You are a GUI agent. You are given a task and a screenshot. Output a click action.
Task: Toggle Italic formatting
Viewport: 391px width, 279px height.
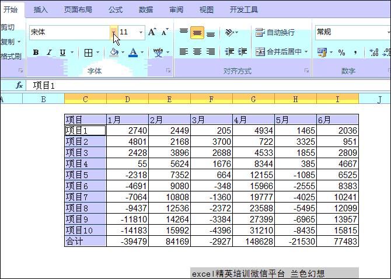[50, 53]
